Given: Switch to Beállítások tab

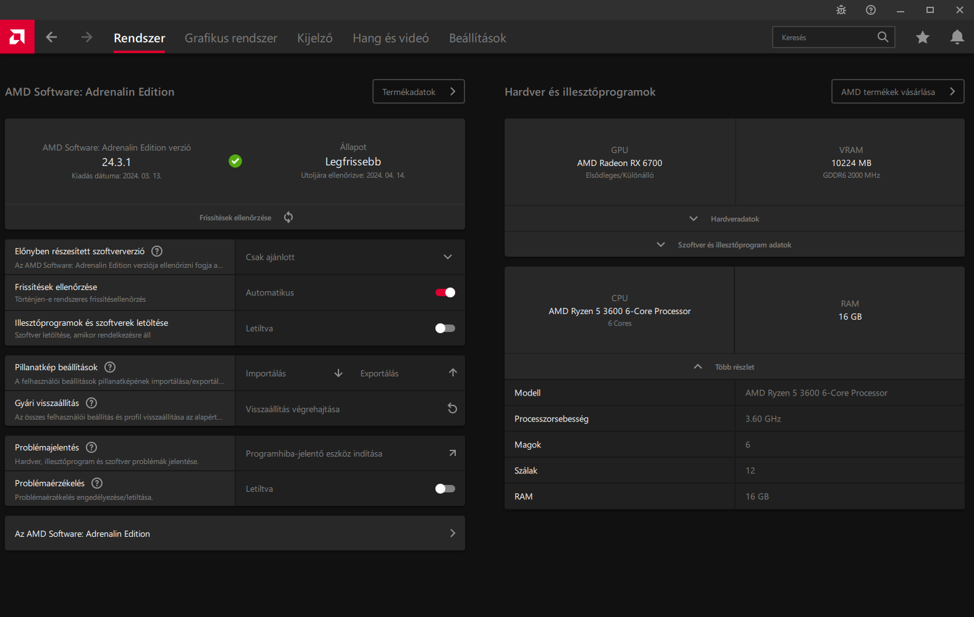Looking at the screenshot, I should pyautogui.click(x=477, y=38).
